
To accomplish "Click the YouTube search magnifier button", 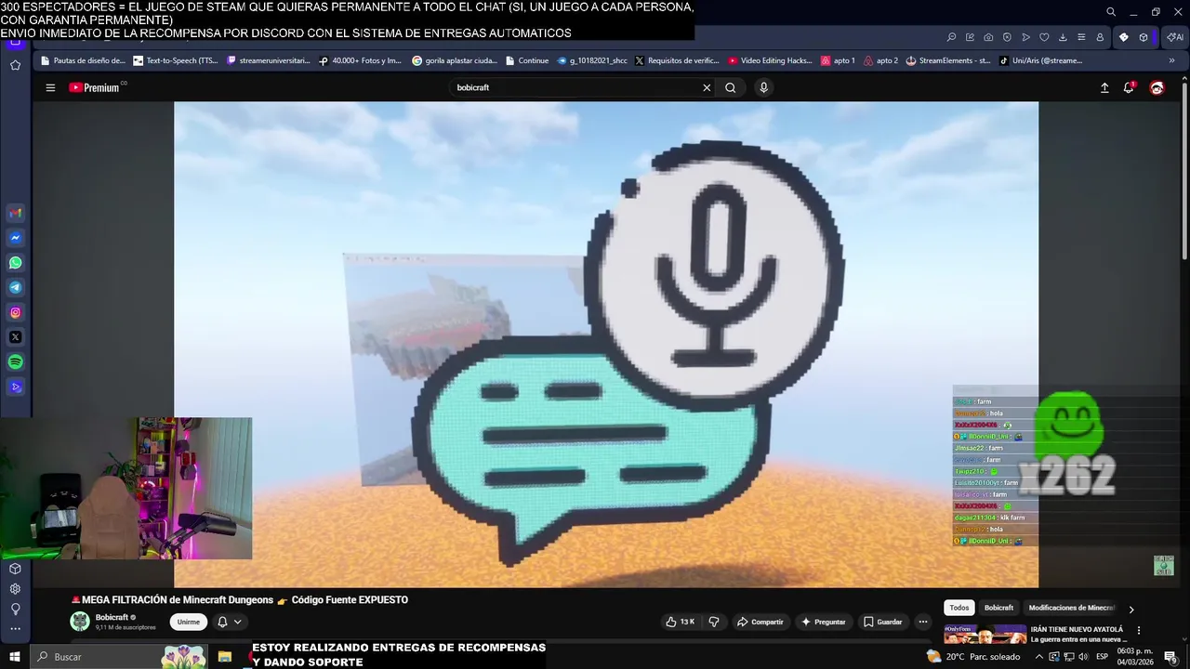I will pos(731,87).
